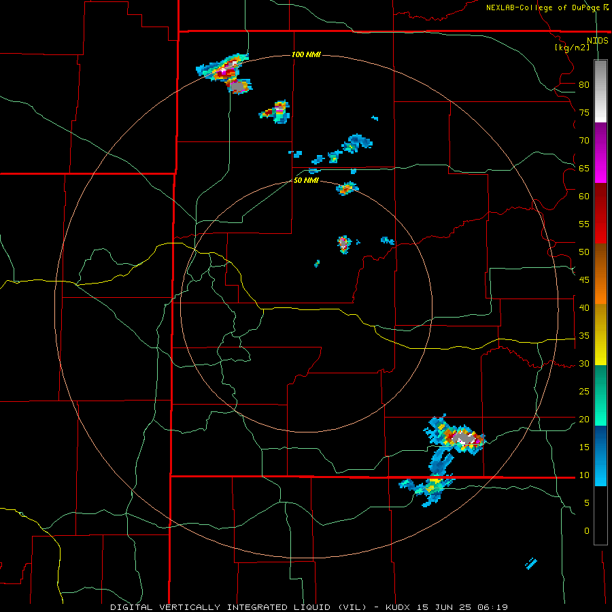Click the 50 NMI range ring label
Viewport: 612px width, 612px height.
point(307,180)
